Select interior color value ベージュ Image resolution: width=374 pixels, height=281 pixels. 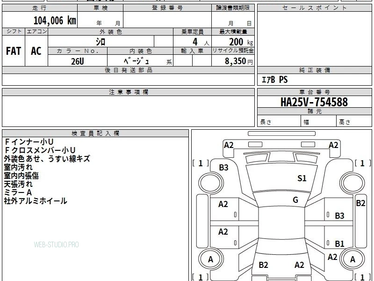click(137, 61)
